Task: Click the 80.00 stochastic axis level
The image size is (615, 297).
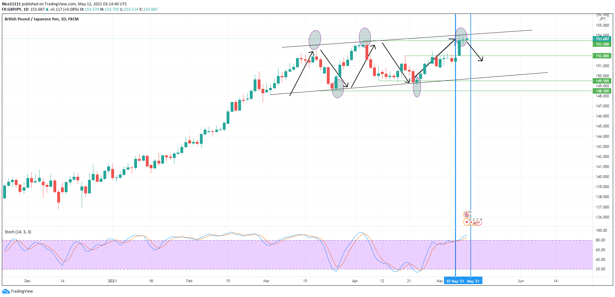Action: [x=601, y=240]
